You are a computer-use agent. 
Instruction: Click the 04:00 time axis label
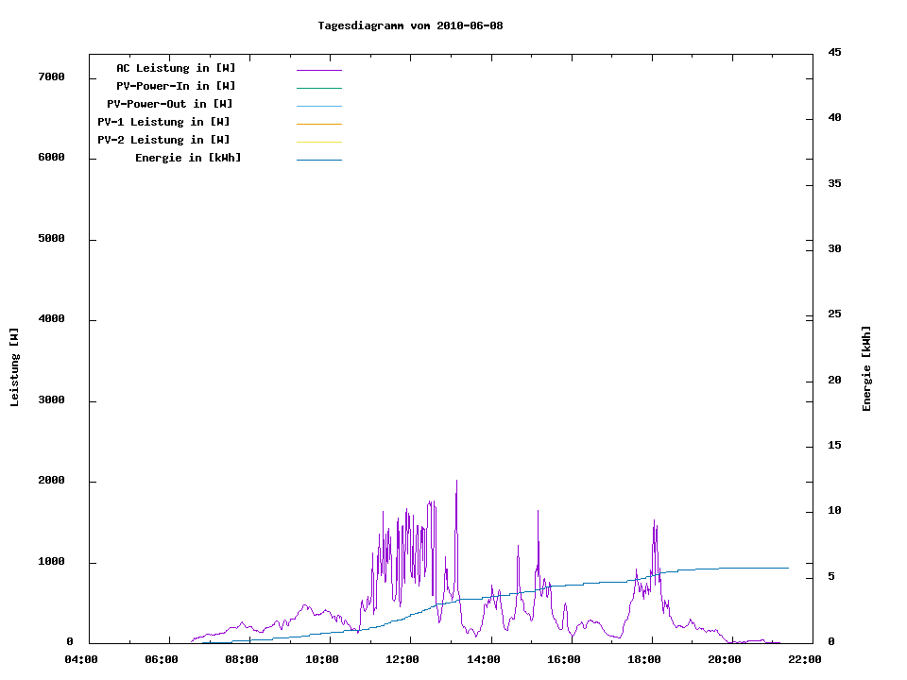click(x=81, y=659)
